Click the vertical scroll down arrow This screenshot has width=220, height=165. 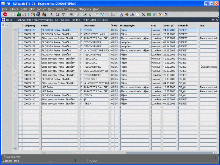pyautogui.click(x=15, y=148)
